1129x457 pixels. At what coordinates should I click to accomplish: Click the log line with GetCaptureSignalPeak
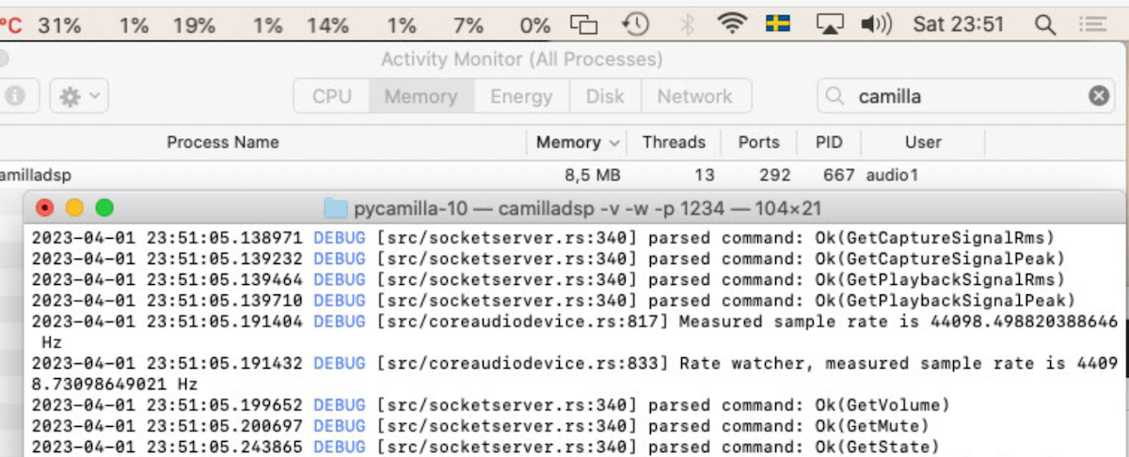point(549,259)
